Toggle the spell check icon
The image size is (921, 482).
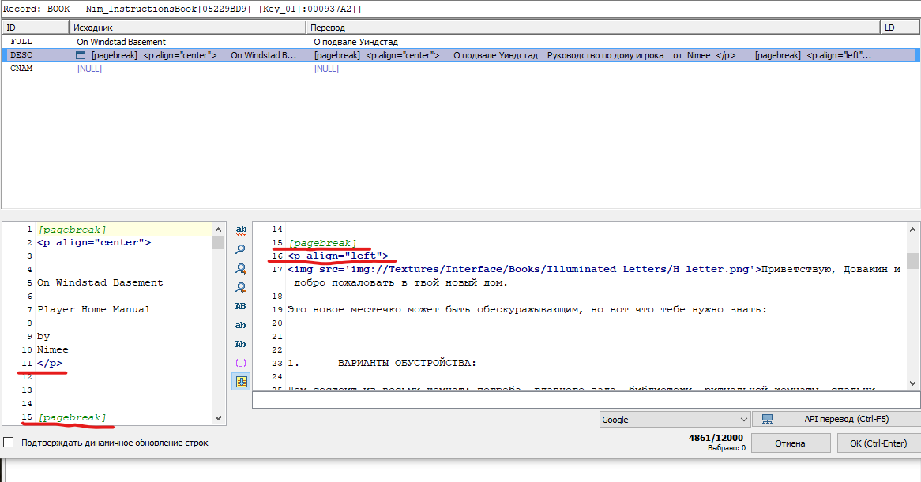tap(241, 230)
